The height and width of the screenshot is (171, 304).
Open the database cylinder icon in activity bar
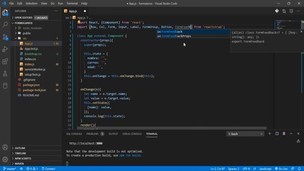(5, 85)
